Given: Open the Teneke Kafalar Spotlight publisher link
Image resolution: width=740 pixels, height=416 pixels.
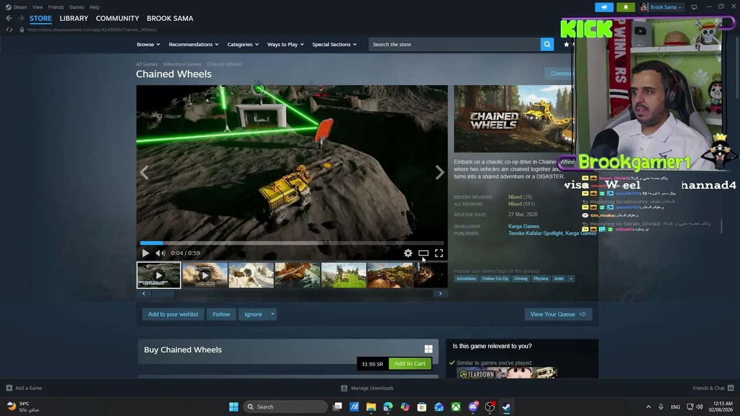Looking at the screenshot, I should click(535, 233).
